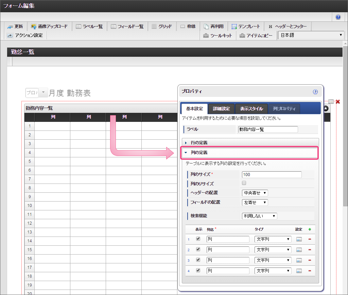348x295 pixels.
Task: Open settings icon for column row 4
Action: (x=299, y=271)
